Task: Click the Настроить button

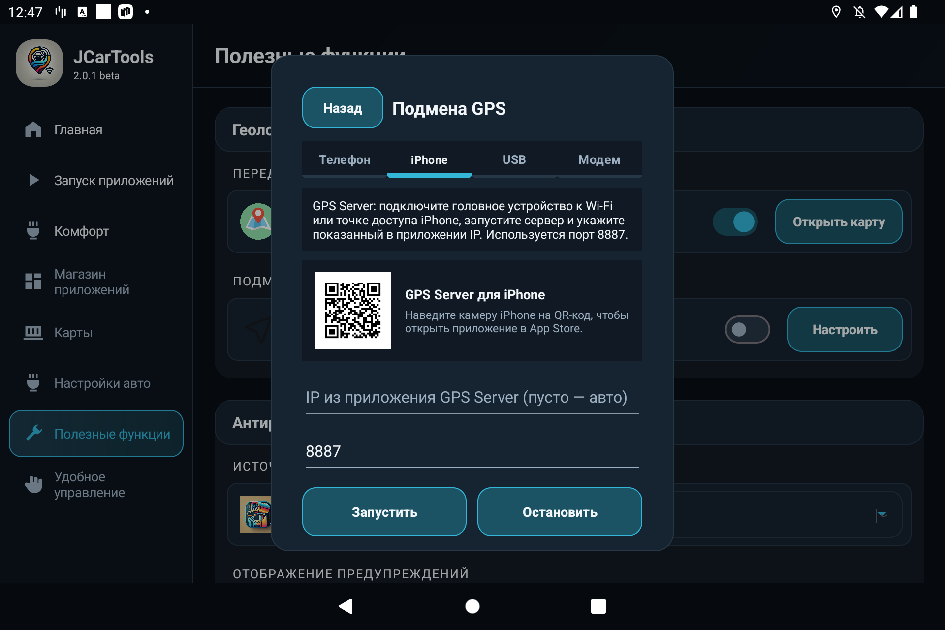Action: pos(845,329)
